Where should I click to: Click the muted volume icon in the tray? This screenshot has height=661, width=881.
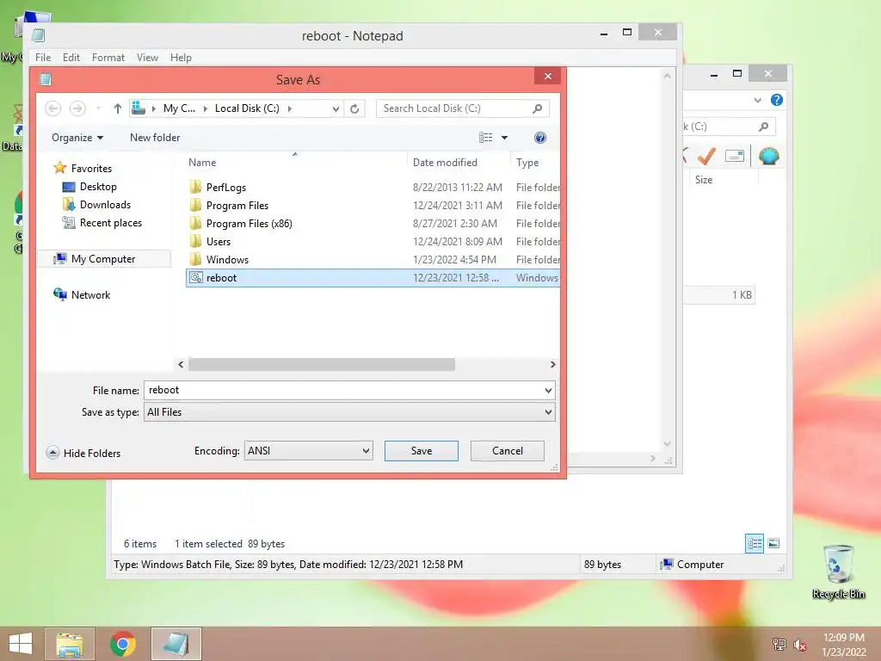pyautogui.click(x=799, y=645)
